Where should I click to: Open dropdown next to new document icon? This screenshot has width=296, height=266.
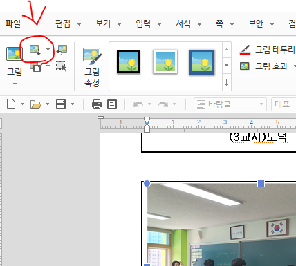pos(22,104)
